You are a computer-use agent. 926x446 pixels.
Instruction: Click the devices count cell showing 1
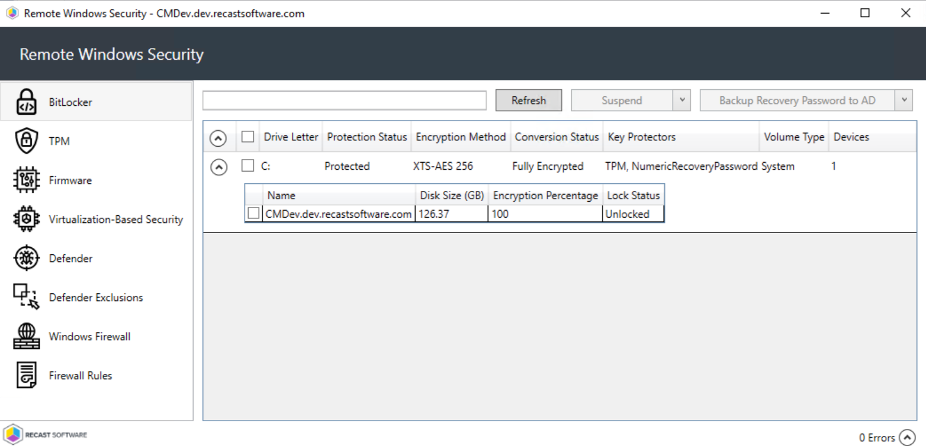[x=834, y=166]
